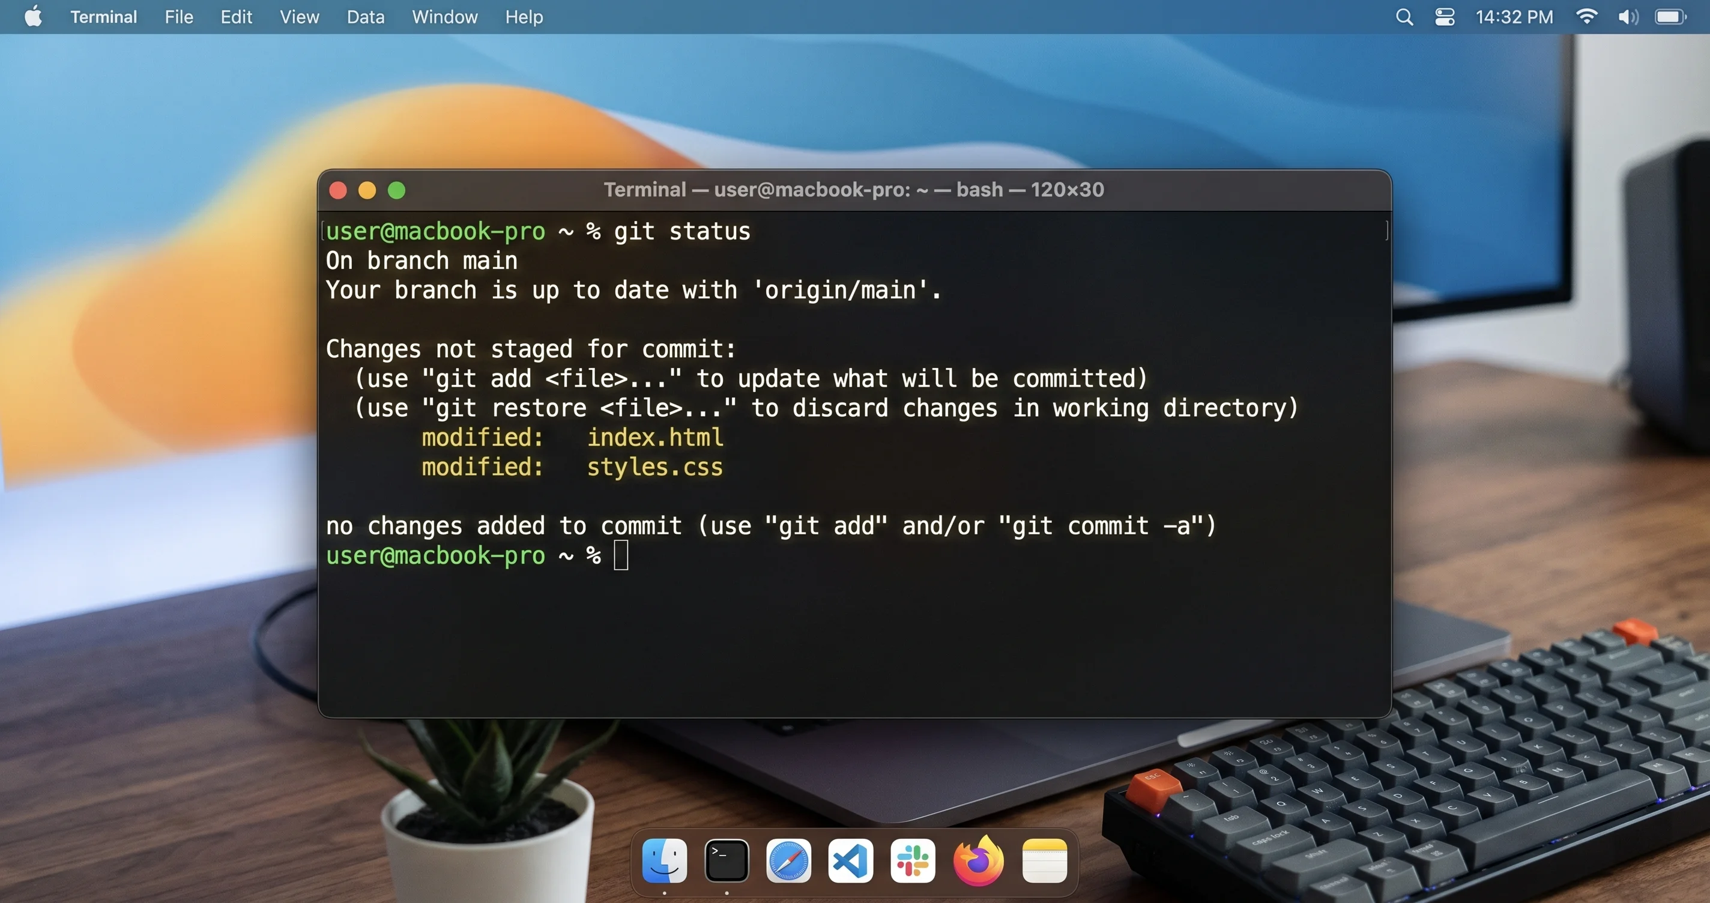Open Spotlight search in the menu bar

pos(1404,17)
